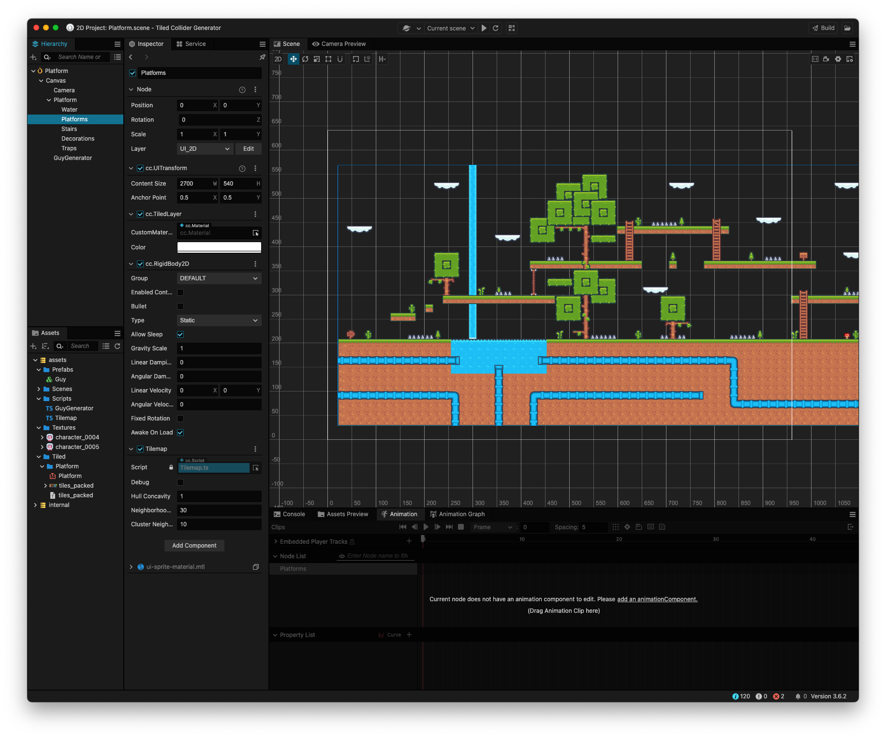Toggle 2D scene view mode
This screenshot has width=886, height=738.
click(278, 59)
